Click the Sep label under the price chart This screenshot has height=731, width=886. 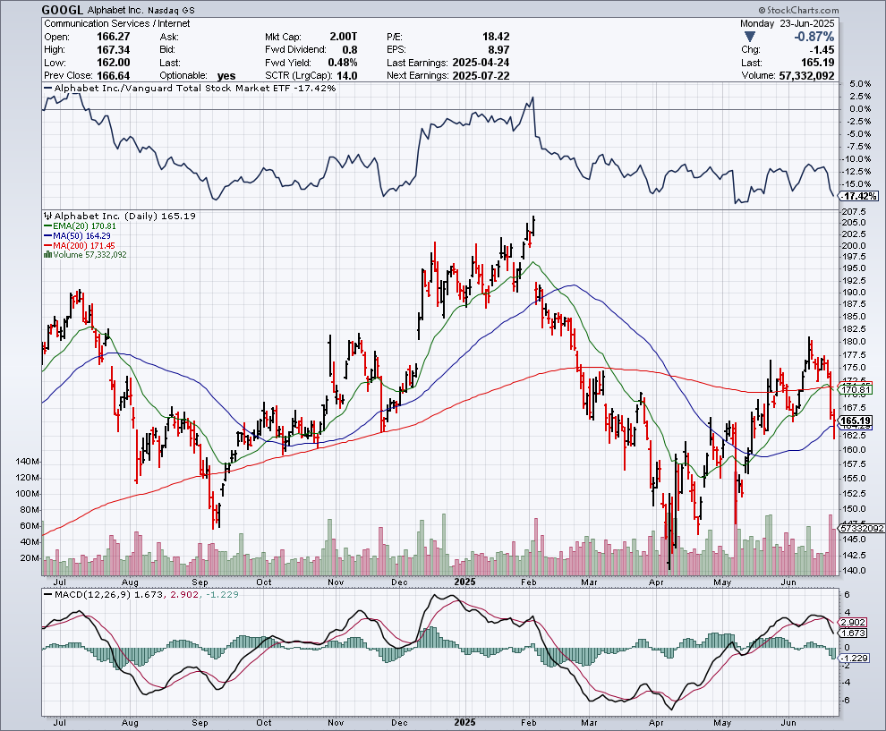(x=200, y=582)
